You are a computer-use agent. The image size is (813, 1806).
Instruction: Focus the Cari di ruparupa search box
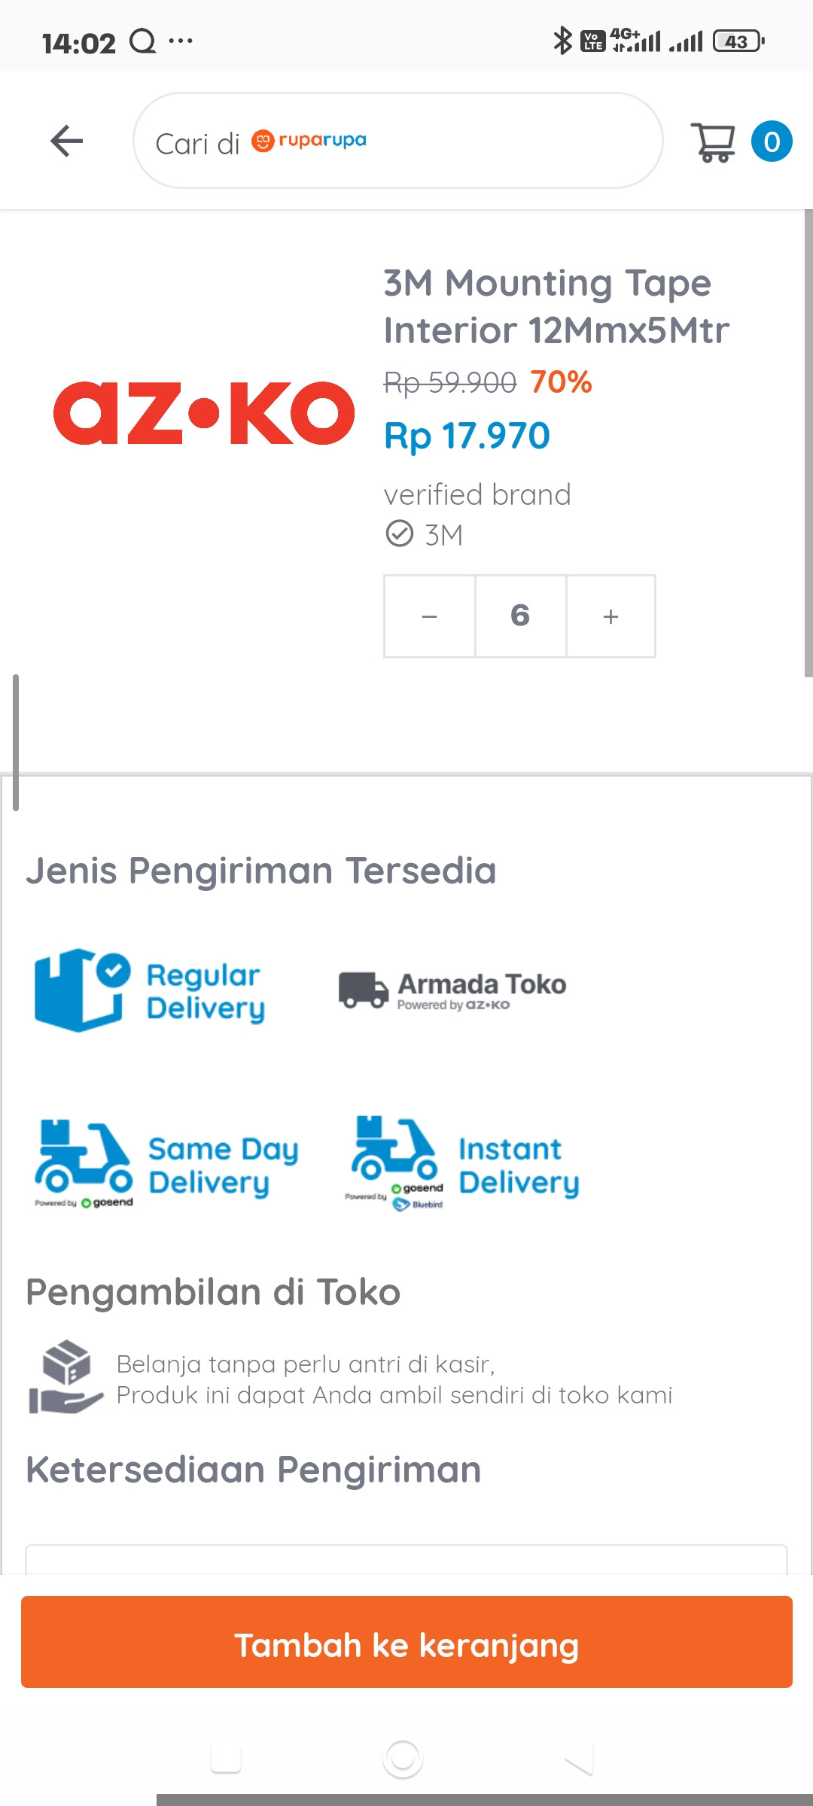[x=398, y=141]
